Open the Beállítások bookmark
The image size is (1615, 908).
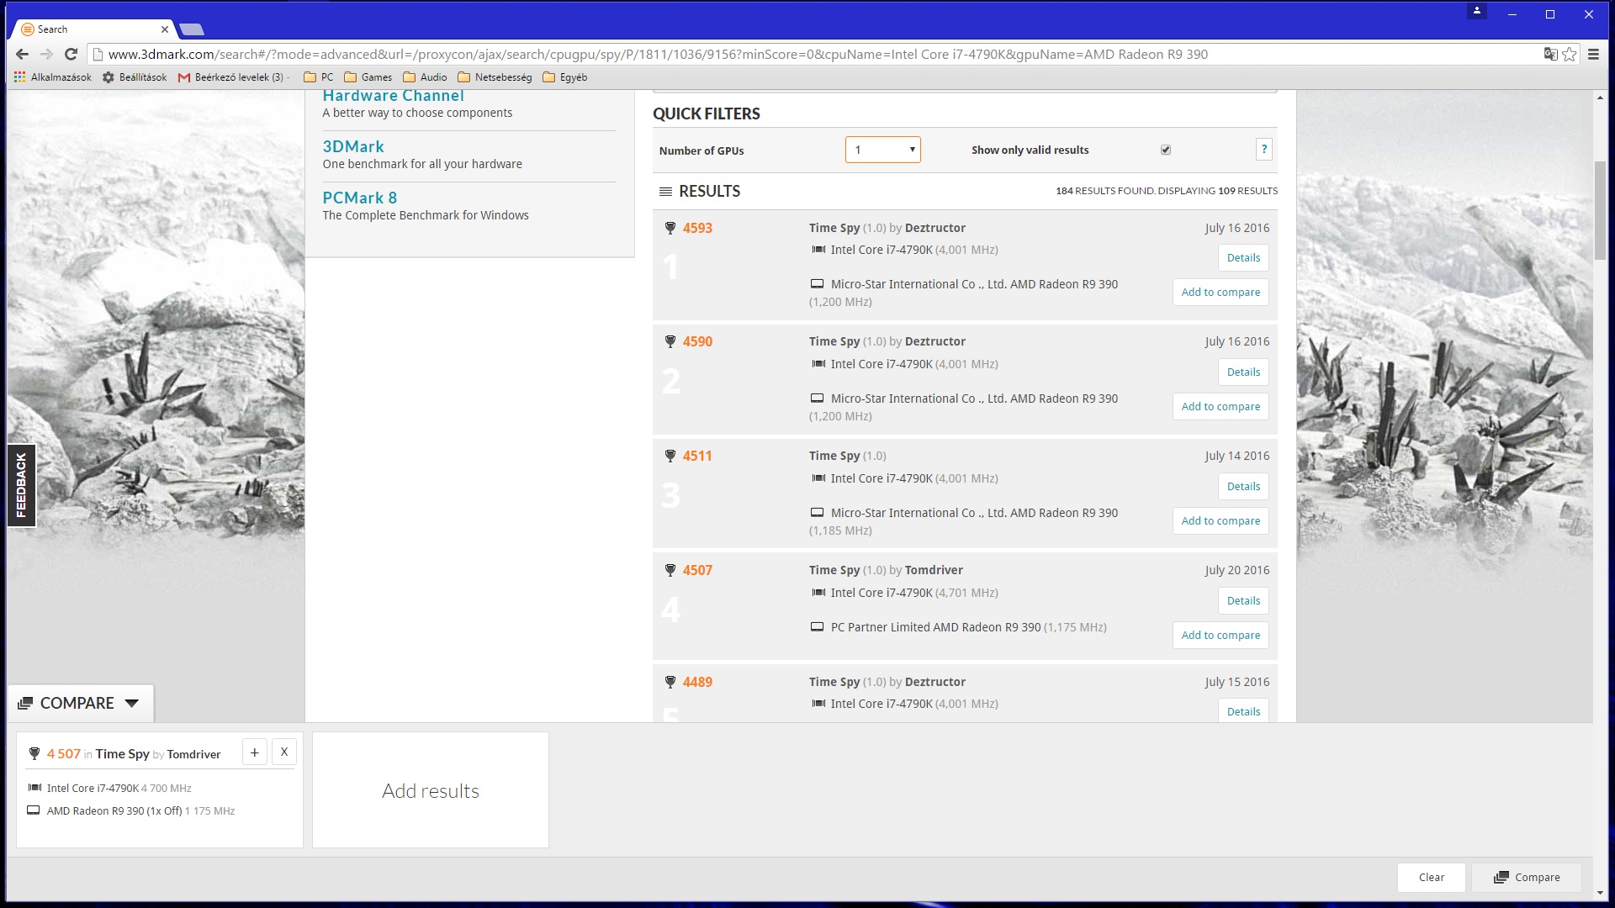click(x=135, y=77)
